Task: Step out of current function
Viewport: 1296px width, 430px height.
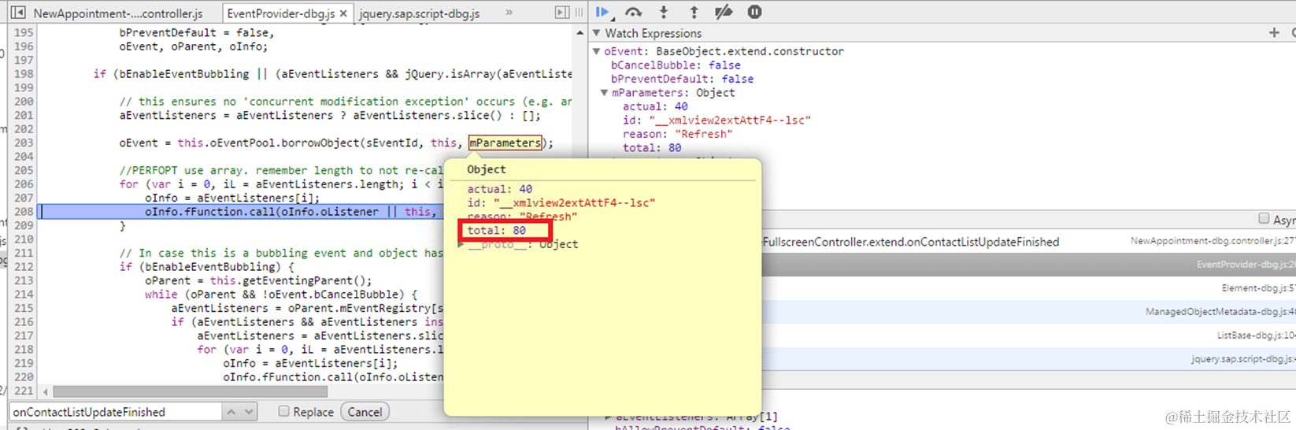Action: pos(694,12)
